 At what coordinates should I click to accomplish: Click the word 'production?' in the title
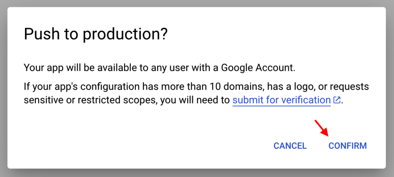coord(125,35)
